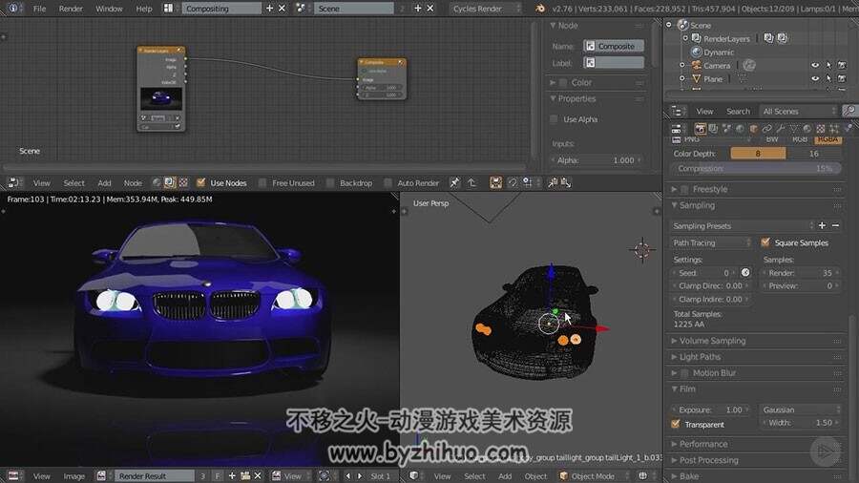Open the Object Mode selector
The width and height of the screenshot is (859, 483).
click(595, 476)
